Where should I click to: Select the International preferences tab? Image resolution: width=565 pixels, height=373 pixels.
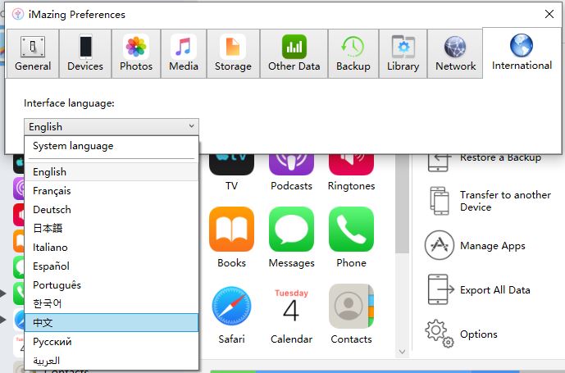coord(522,52)
